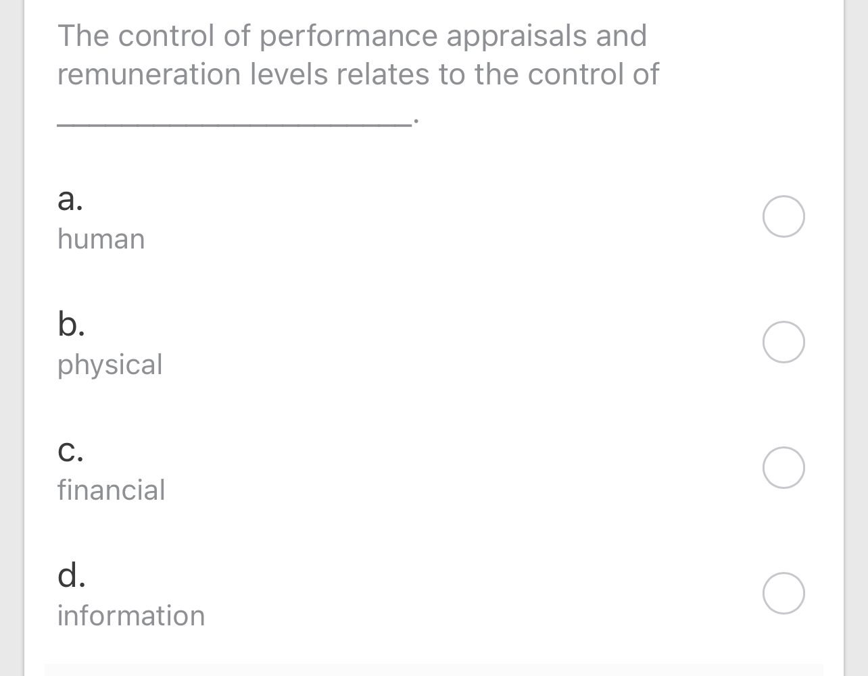Click the 'financial' answer text
Image resolution: width=868 pixels, height=676 pixels.
112,490
